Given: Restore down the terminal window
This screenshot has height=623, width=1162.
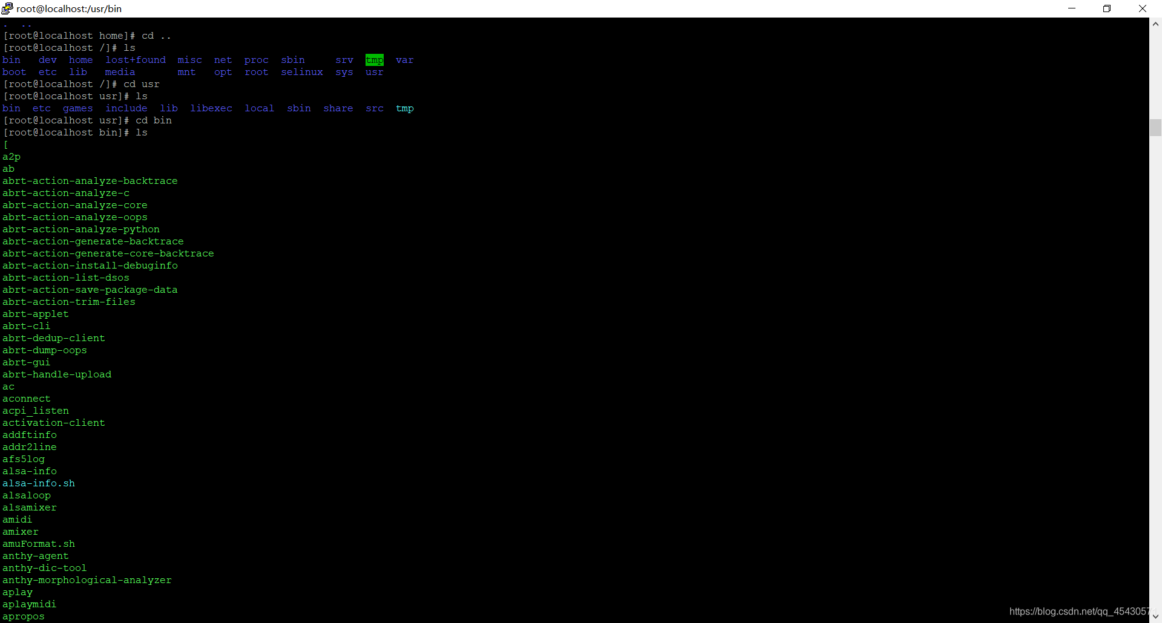Looking at the screenshot, I should pos(1107,8).
